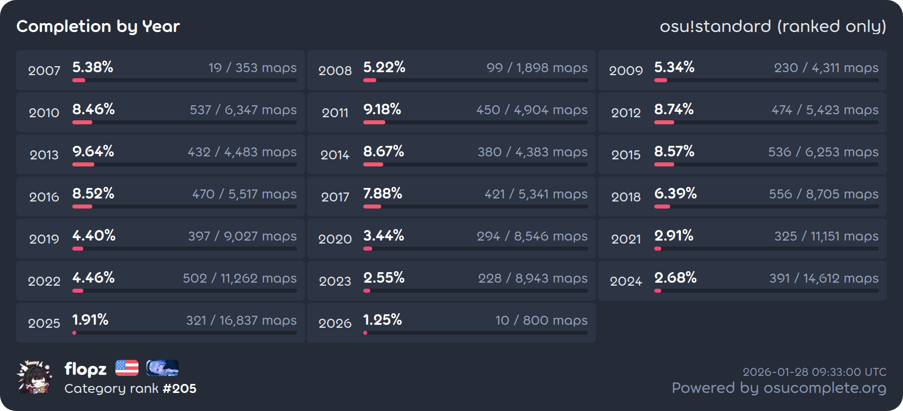
Task: Click the 2020 progress bar
Action: click(x=475, y=249)
